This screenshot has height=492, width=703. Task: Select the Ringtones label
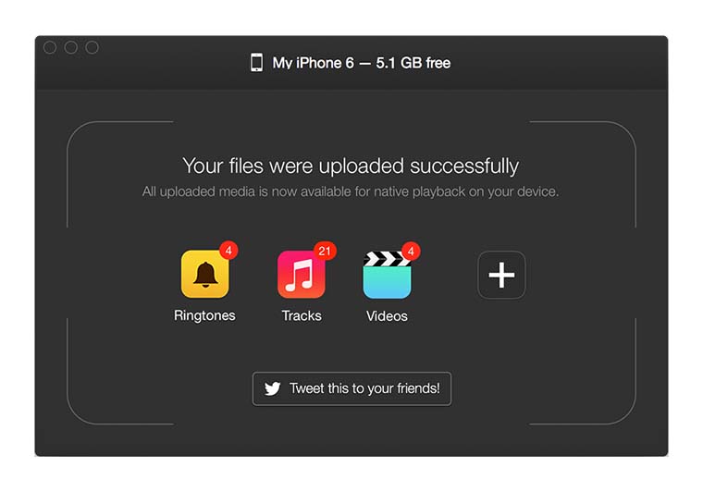click(204, 315)
